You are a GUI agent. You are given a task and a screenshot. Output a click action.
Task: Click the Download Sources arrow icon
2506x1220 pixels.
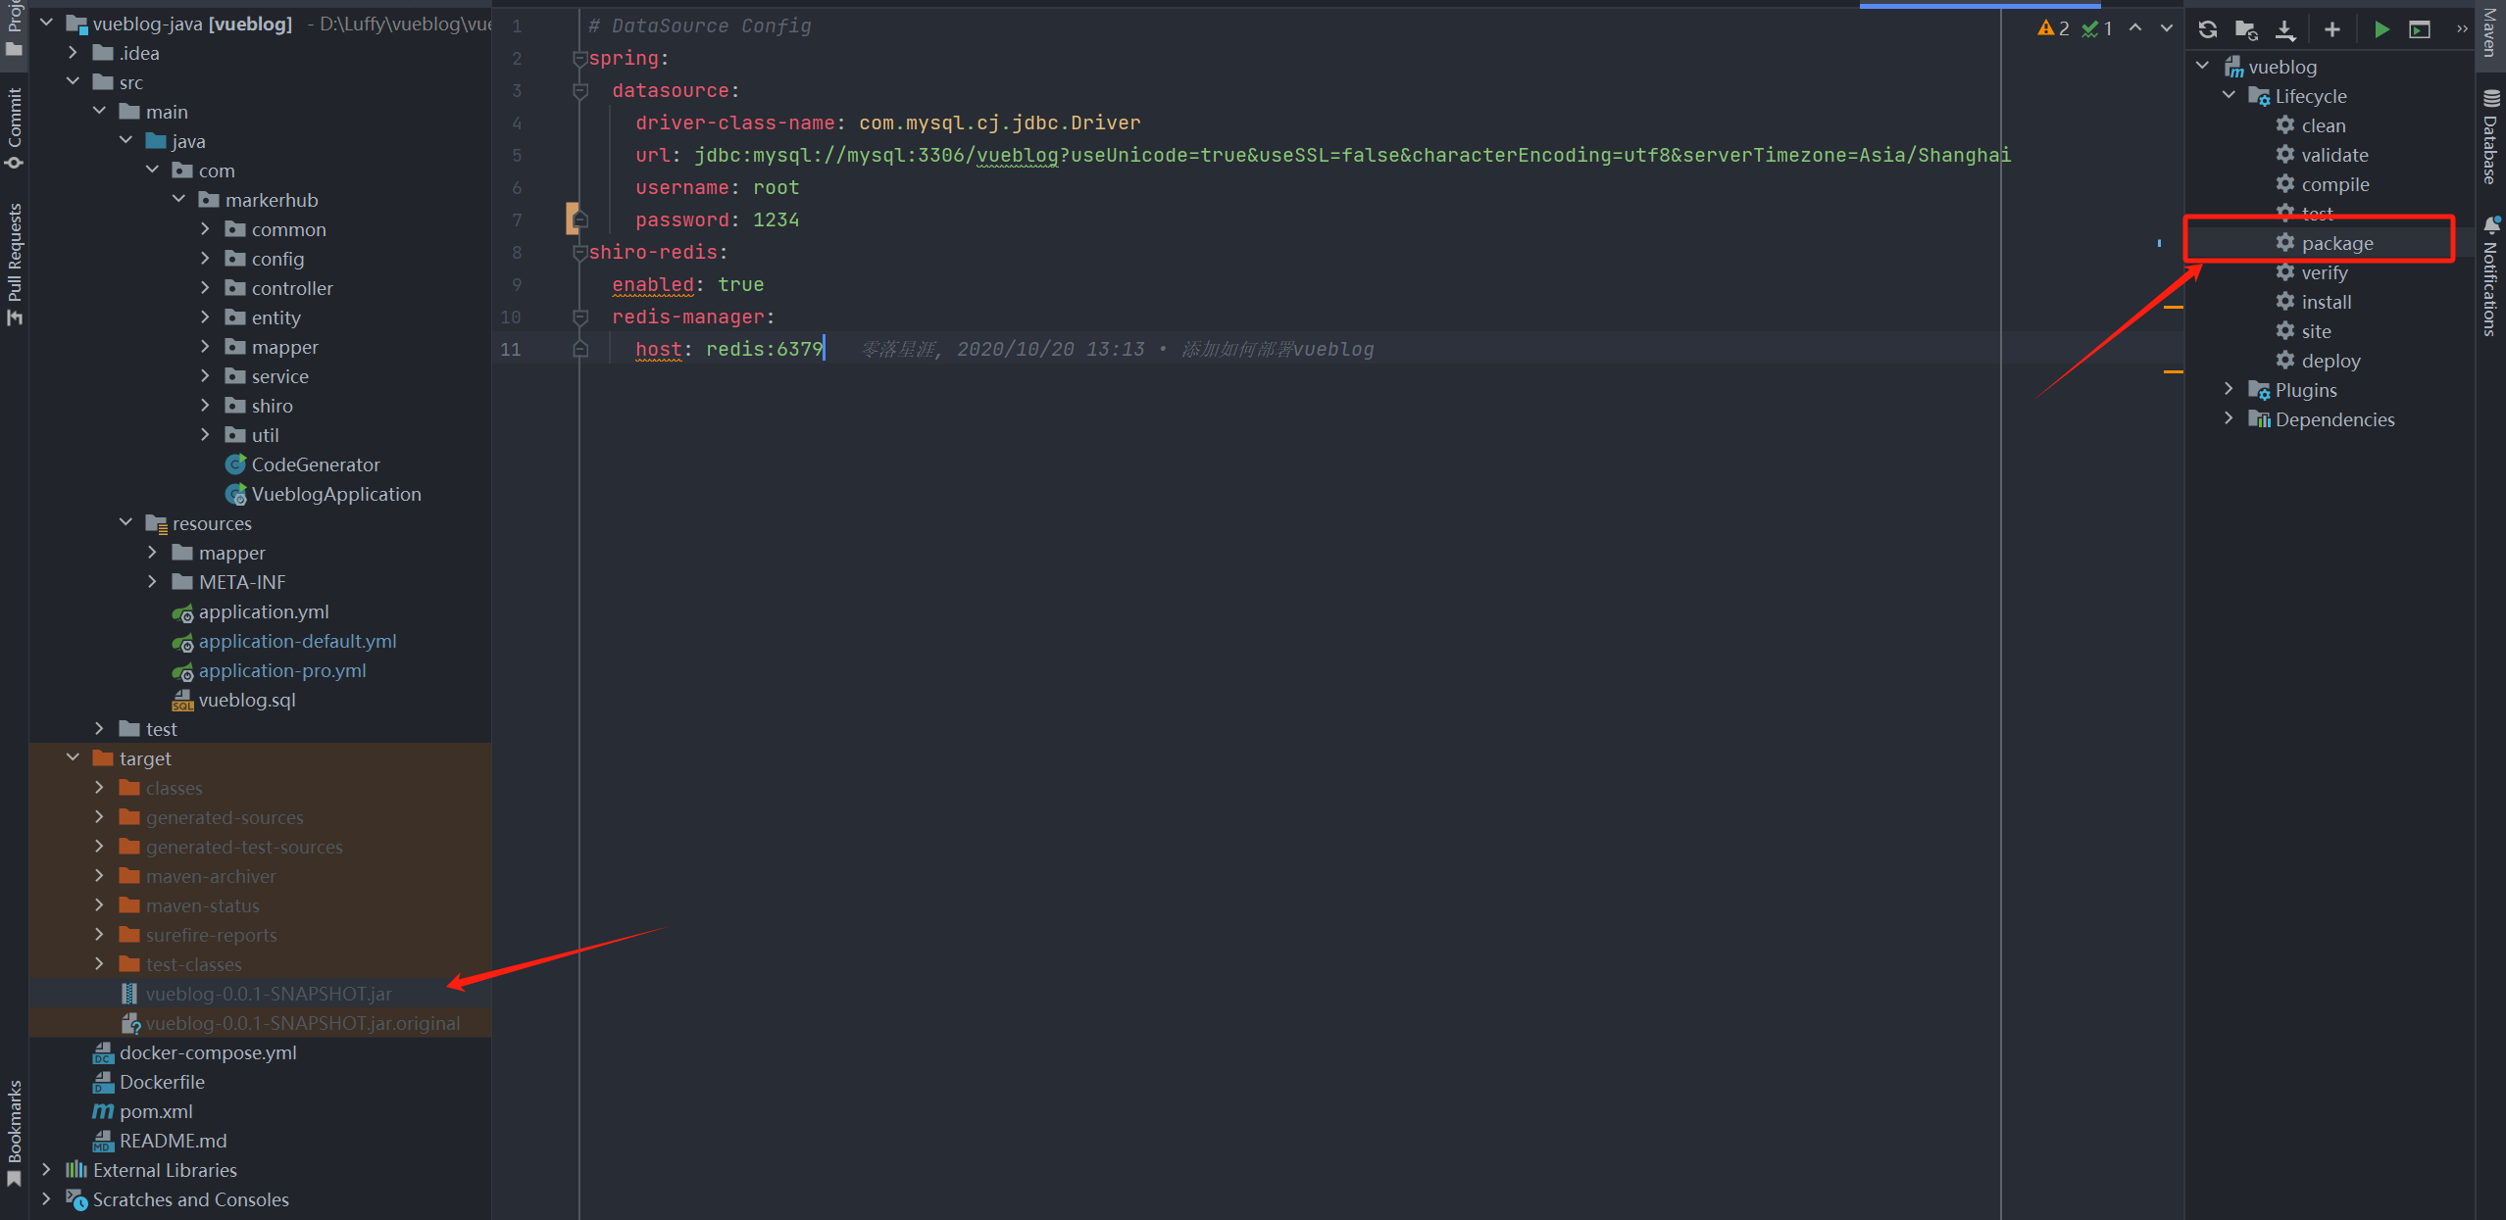(2285, 29)
